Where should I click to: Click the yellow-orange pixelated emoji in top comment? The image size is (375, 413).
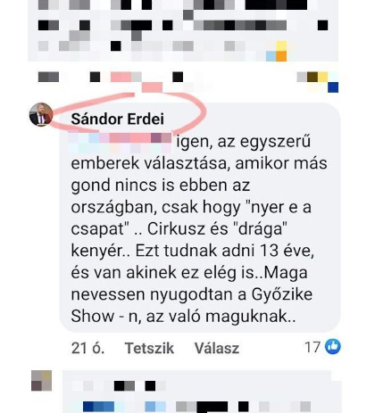281,52
